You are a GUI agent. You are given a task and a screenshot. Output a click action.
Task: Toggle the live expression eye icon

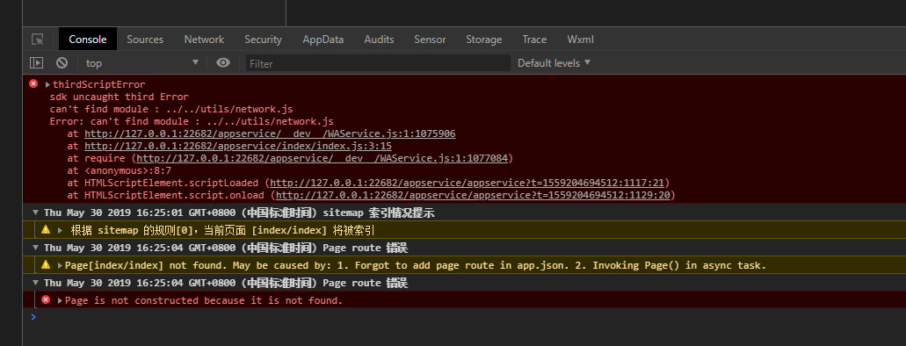(x=223, y=62)
